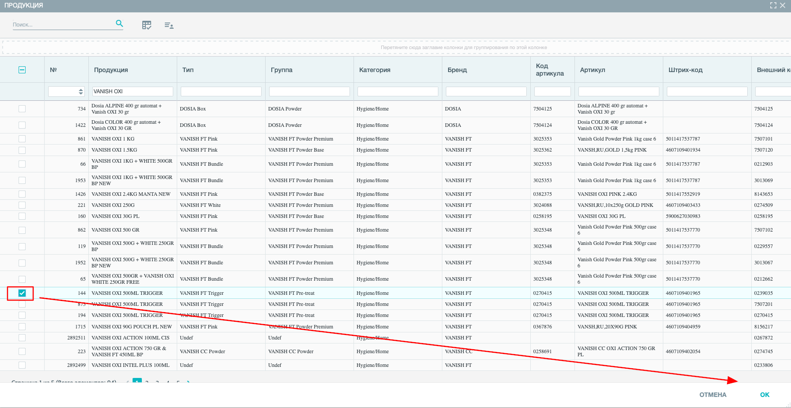Toggle the select-all header checkbox
The height and width of the screenshot is (408, 791).
click(22, 70)
